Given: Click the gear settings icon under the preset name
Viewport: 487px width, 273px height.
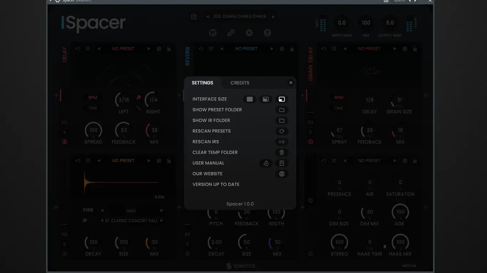Looking at the screenshot, I should click(x=249, y=33).
